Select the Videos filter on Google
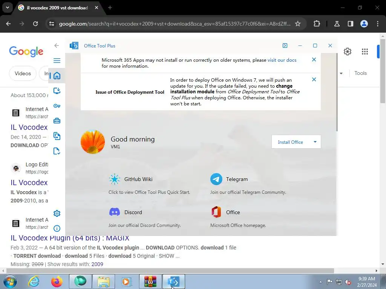Viewport: 386px width, 289px height. tap(23, 73)
